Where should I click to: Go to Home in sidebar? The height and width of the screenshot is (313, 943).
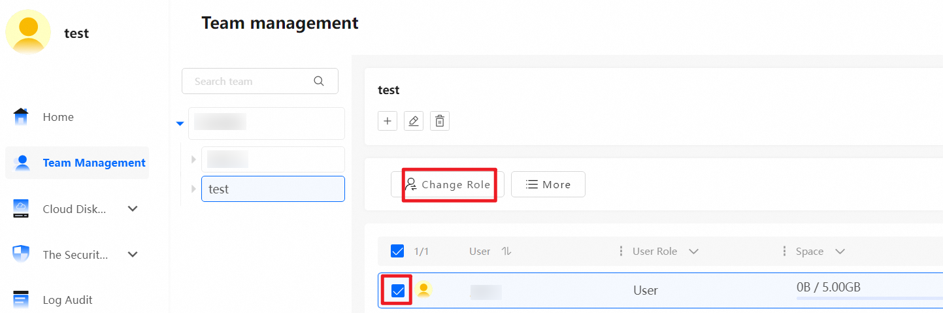pyautogui.click(x=58, y=117)
